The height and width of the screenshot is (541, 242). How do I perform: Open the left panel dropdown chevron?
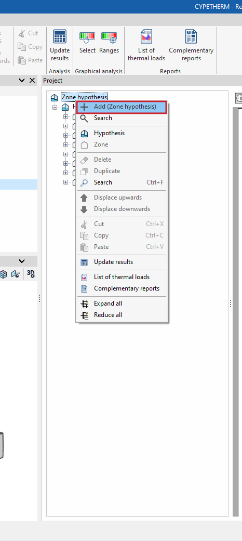coord(22,81)
